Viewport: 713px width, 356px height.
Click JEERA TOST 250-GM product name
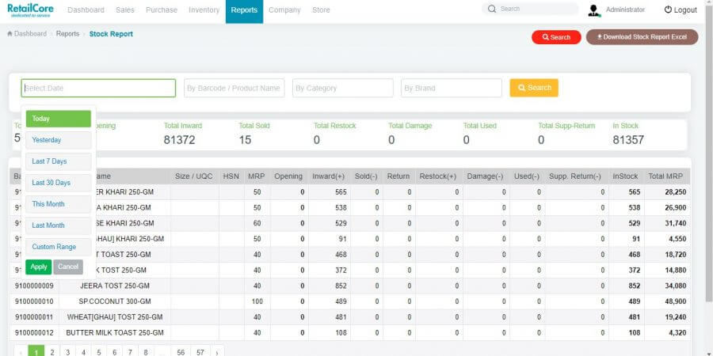[x=115, y=286]
